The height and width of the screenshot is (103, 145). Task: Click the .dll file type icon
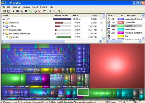click(x=109, y=19)
